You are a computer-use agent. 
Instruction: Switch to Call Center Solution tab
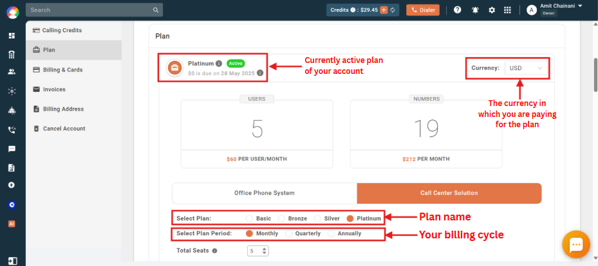(x=449, y=193)
